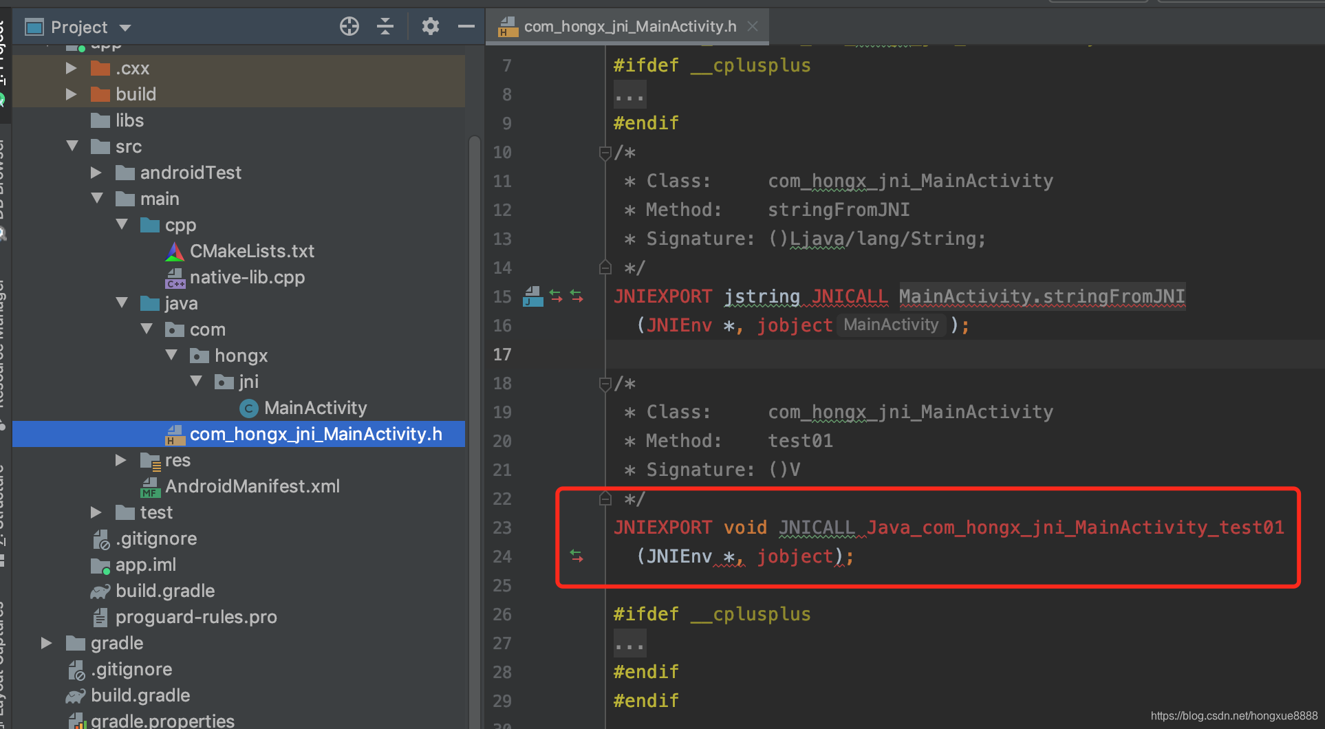Open Project panel settings gear

[431, 27]
